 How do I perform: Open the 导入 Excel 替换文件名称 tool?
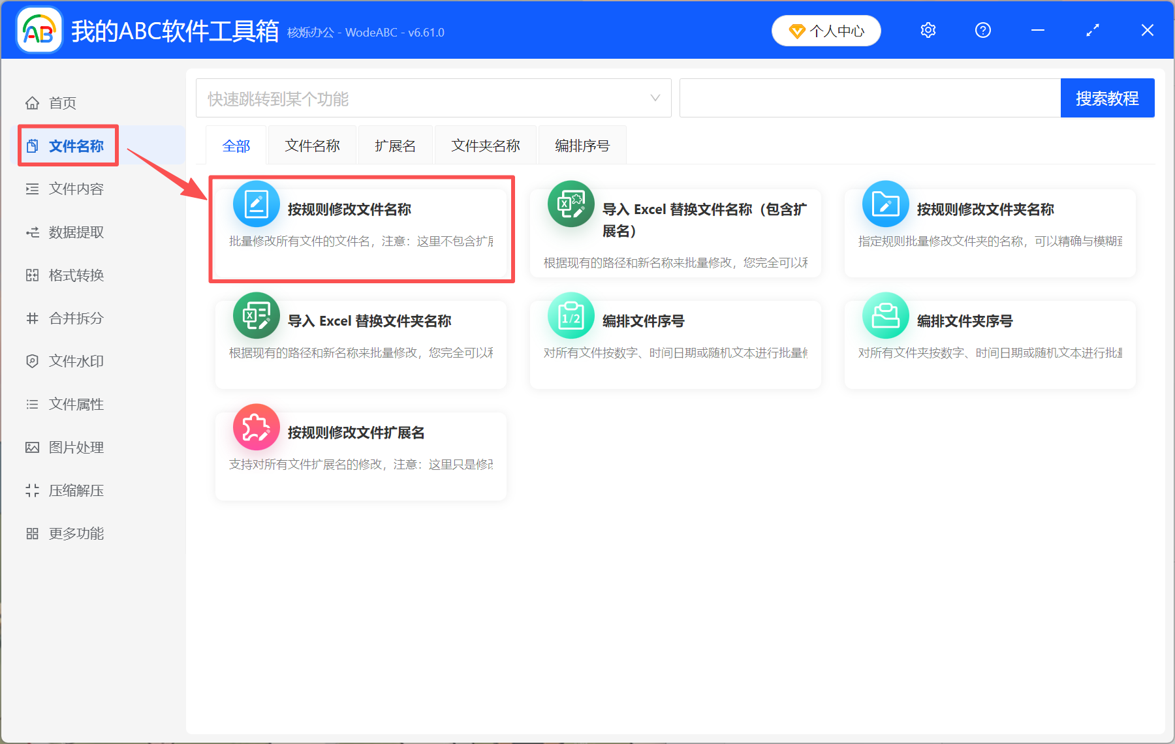[675, 228]
